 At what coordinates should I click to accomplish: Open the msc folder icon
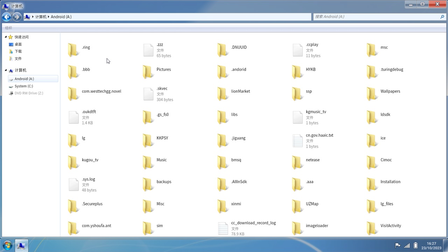click(372, 50)
